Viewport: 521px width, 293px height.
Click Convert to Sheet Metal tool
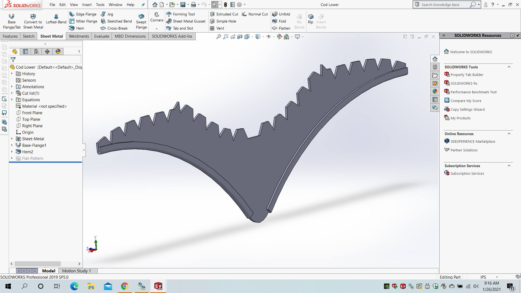coord(33,21)
